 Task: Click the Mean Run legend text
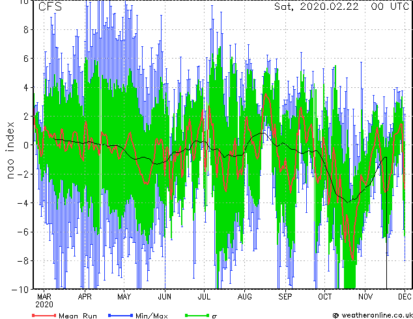[78, 316]
